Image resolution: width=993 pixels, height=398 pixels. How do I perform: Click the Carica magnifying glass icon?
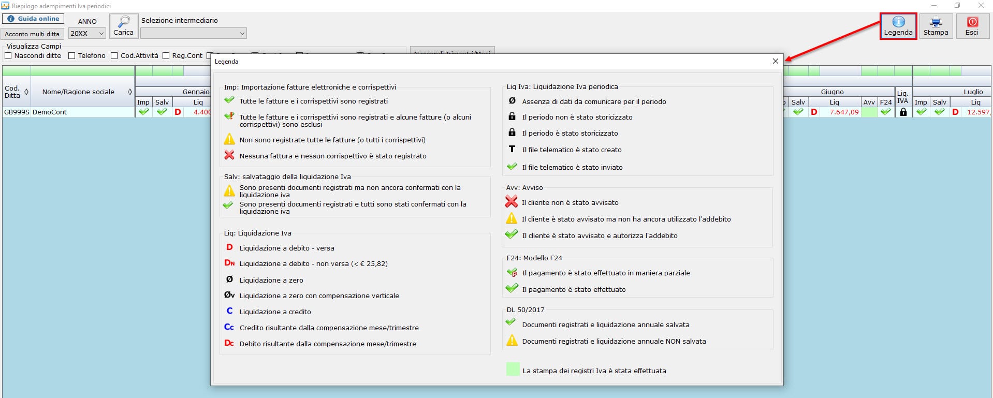tap(124, 22)
